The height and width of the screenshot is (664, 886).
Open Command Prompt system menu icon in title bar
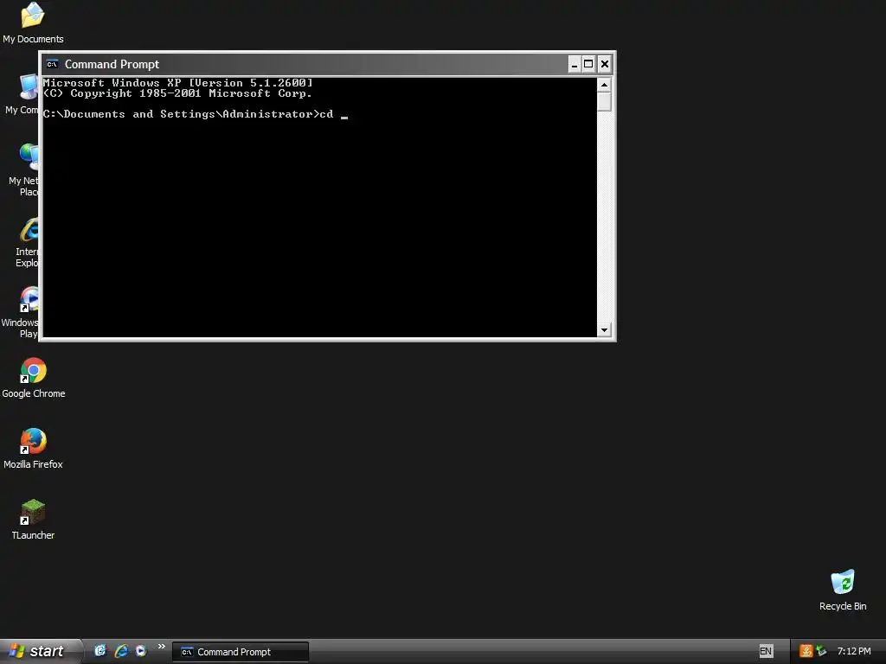52,64
